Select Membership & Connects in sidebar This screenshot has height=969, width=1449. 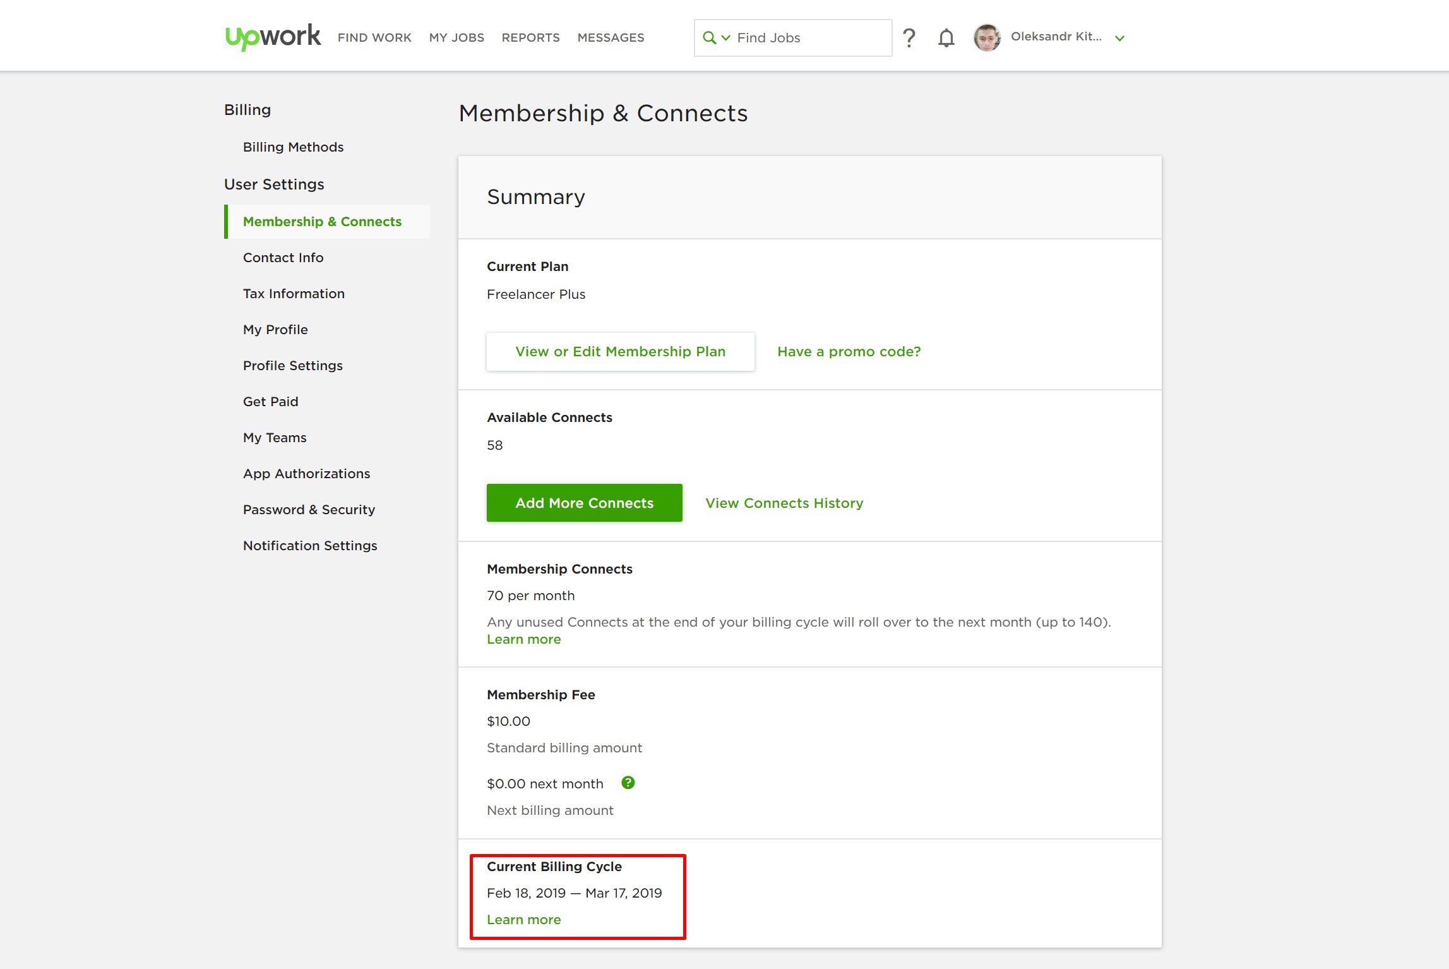pos(327,222)
